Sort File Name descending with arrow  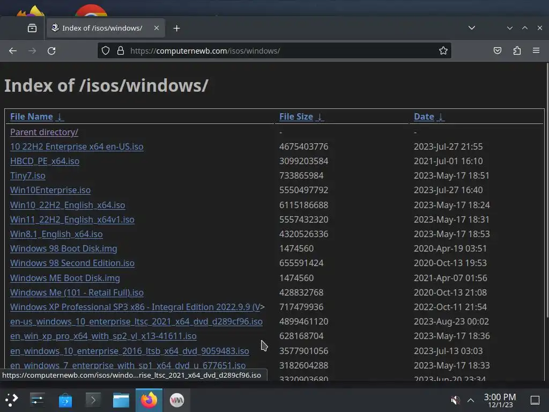60,116
